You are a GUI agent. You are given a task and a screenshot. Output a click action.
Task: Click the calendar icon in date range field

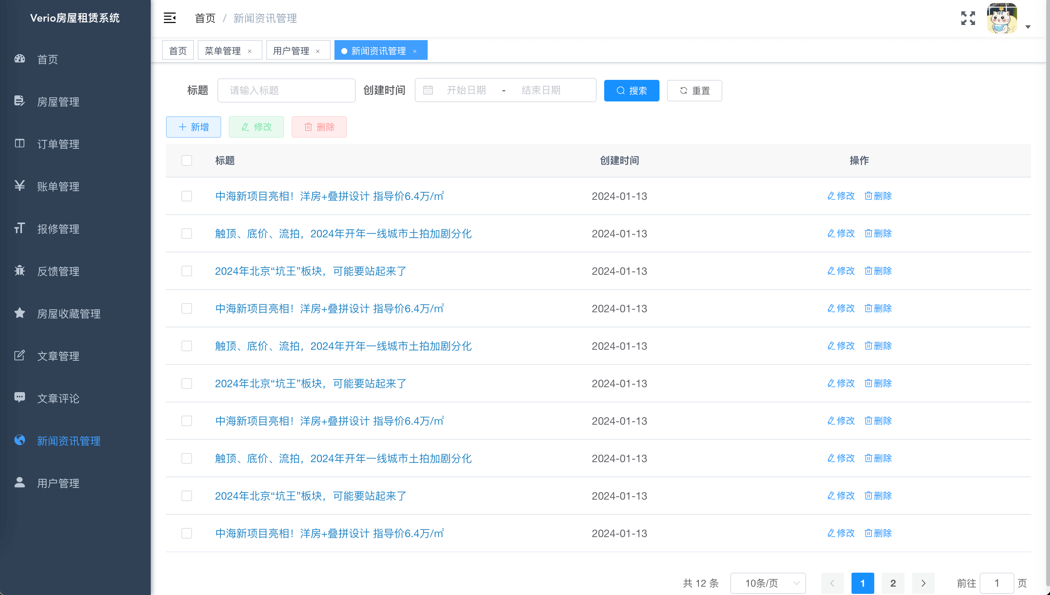click(428, 90)
